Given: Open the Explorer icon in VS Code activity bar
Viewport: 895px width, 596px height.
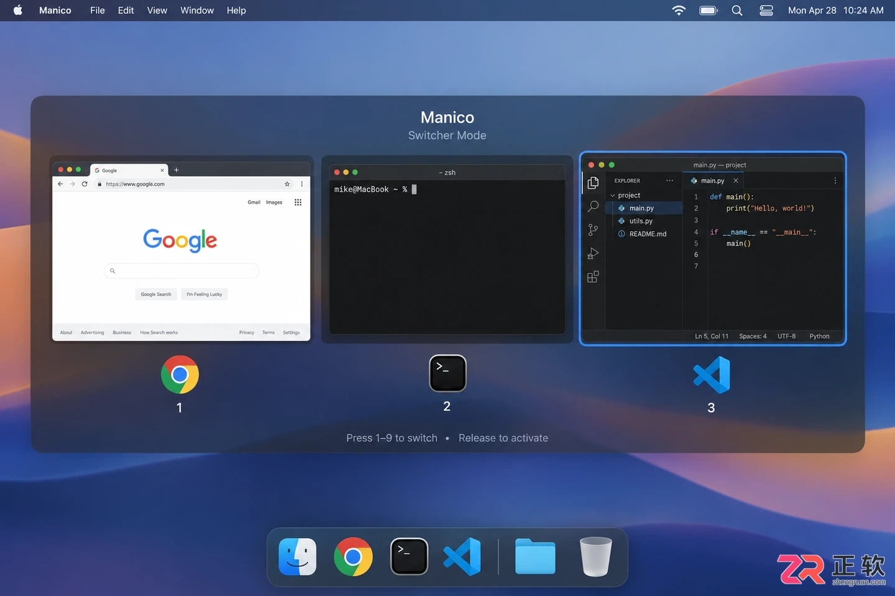Looking at the screenshot, I should click(593, 183).
